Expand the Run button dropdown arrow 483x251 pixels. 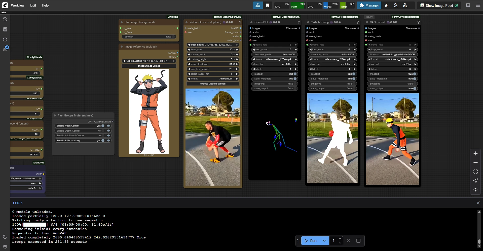point(324,241)
